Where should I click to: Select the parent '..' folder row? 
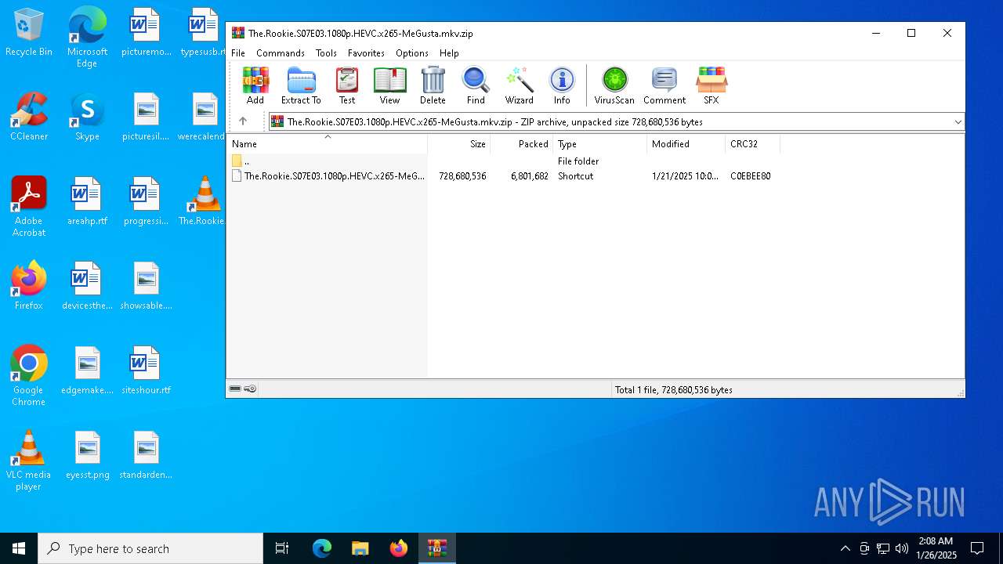[x=501, y=161]
